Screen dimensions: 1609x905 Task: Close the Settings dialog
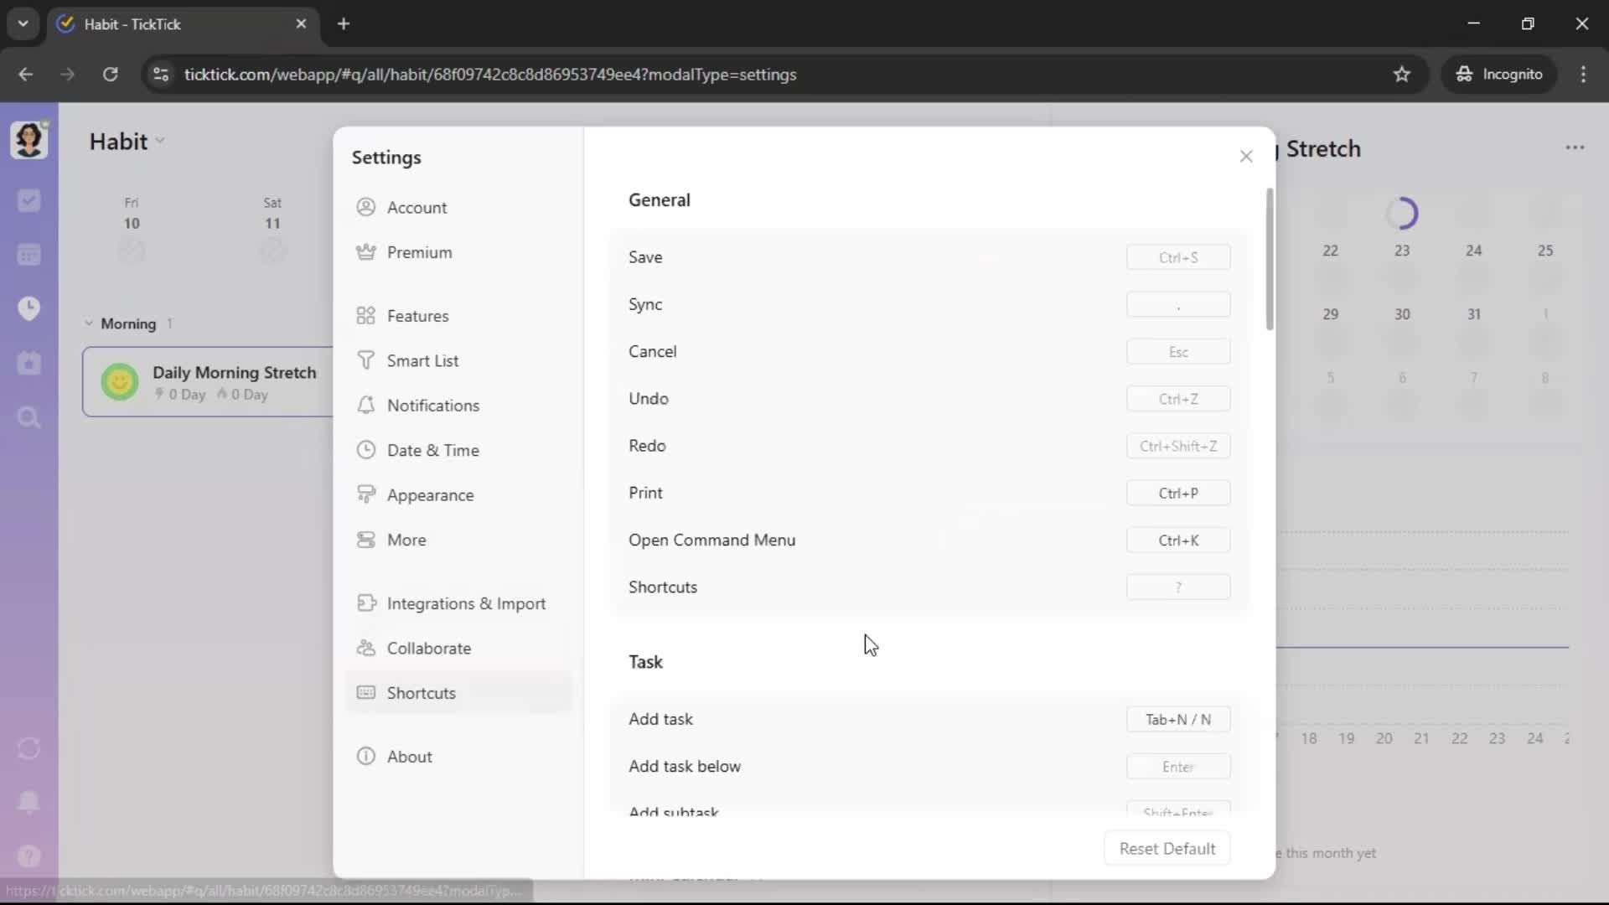[1246, 157]
